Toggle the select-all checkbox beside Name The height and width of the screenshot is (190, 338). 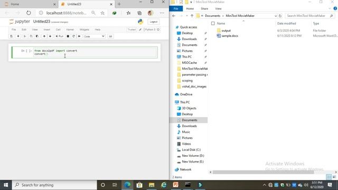(213, 23)
